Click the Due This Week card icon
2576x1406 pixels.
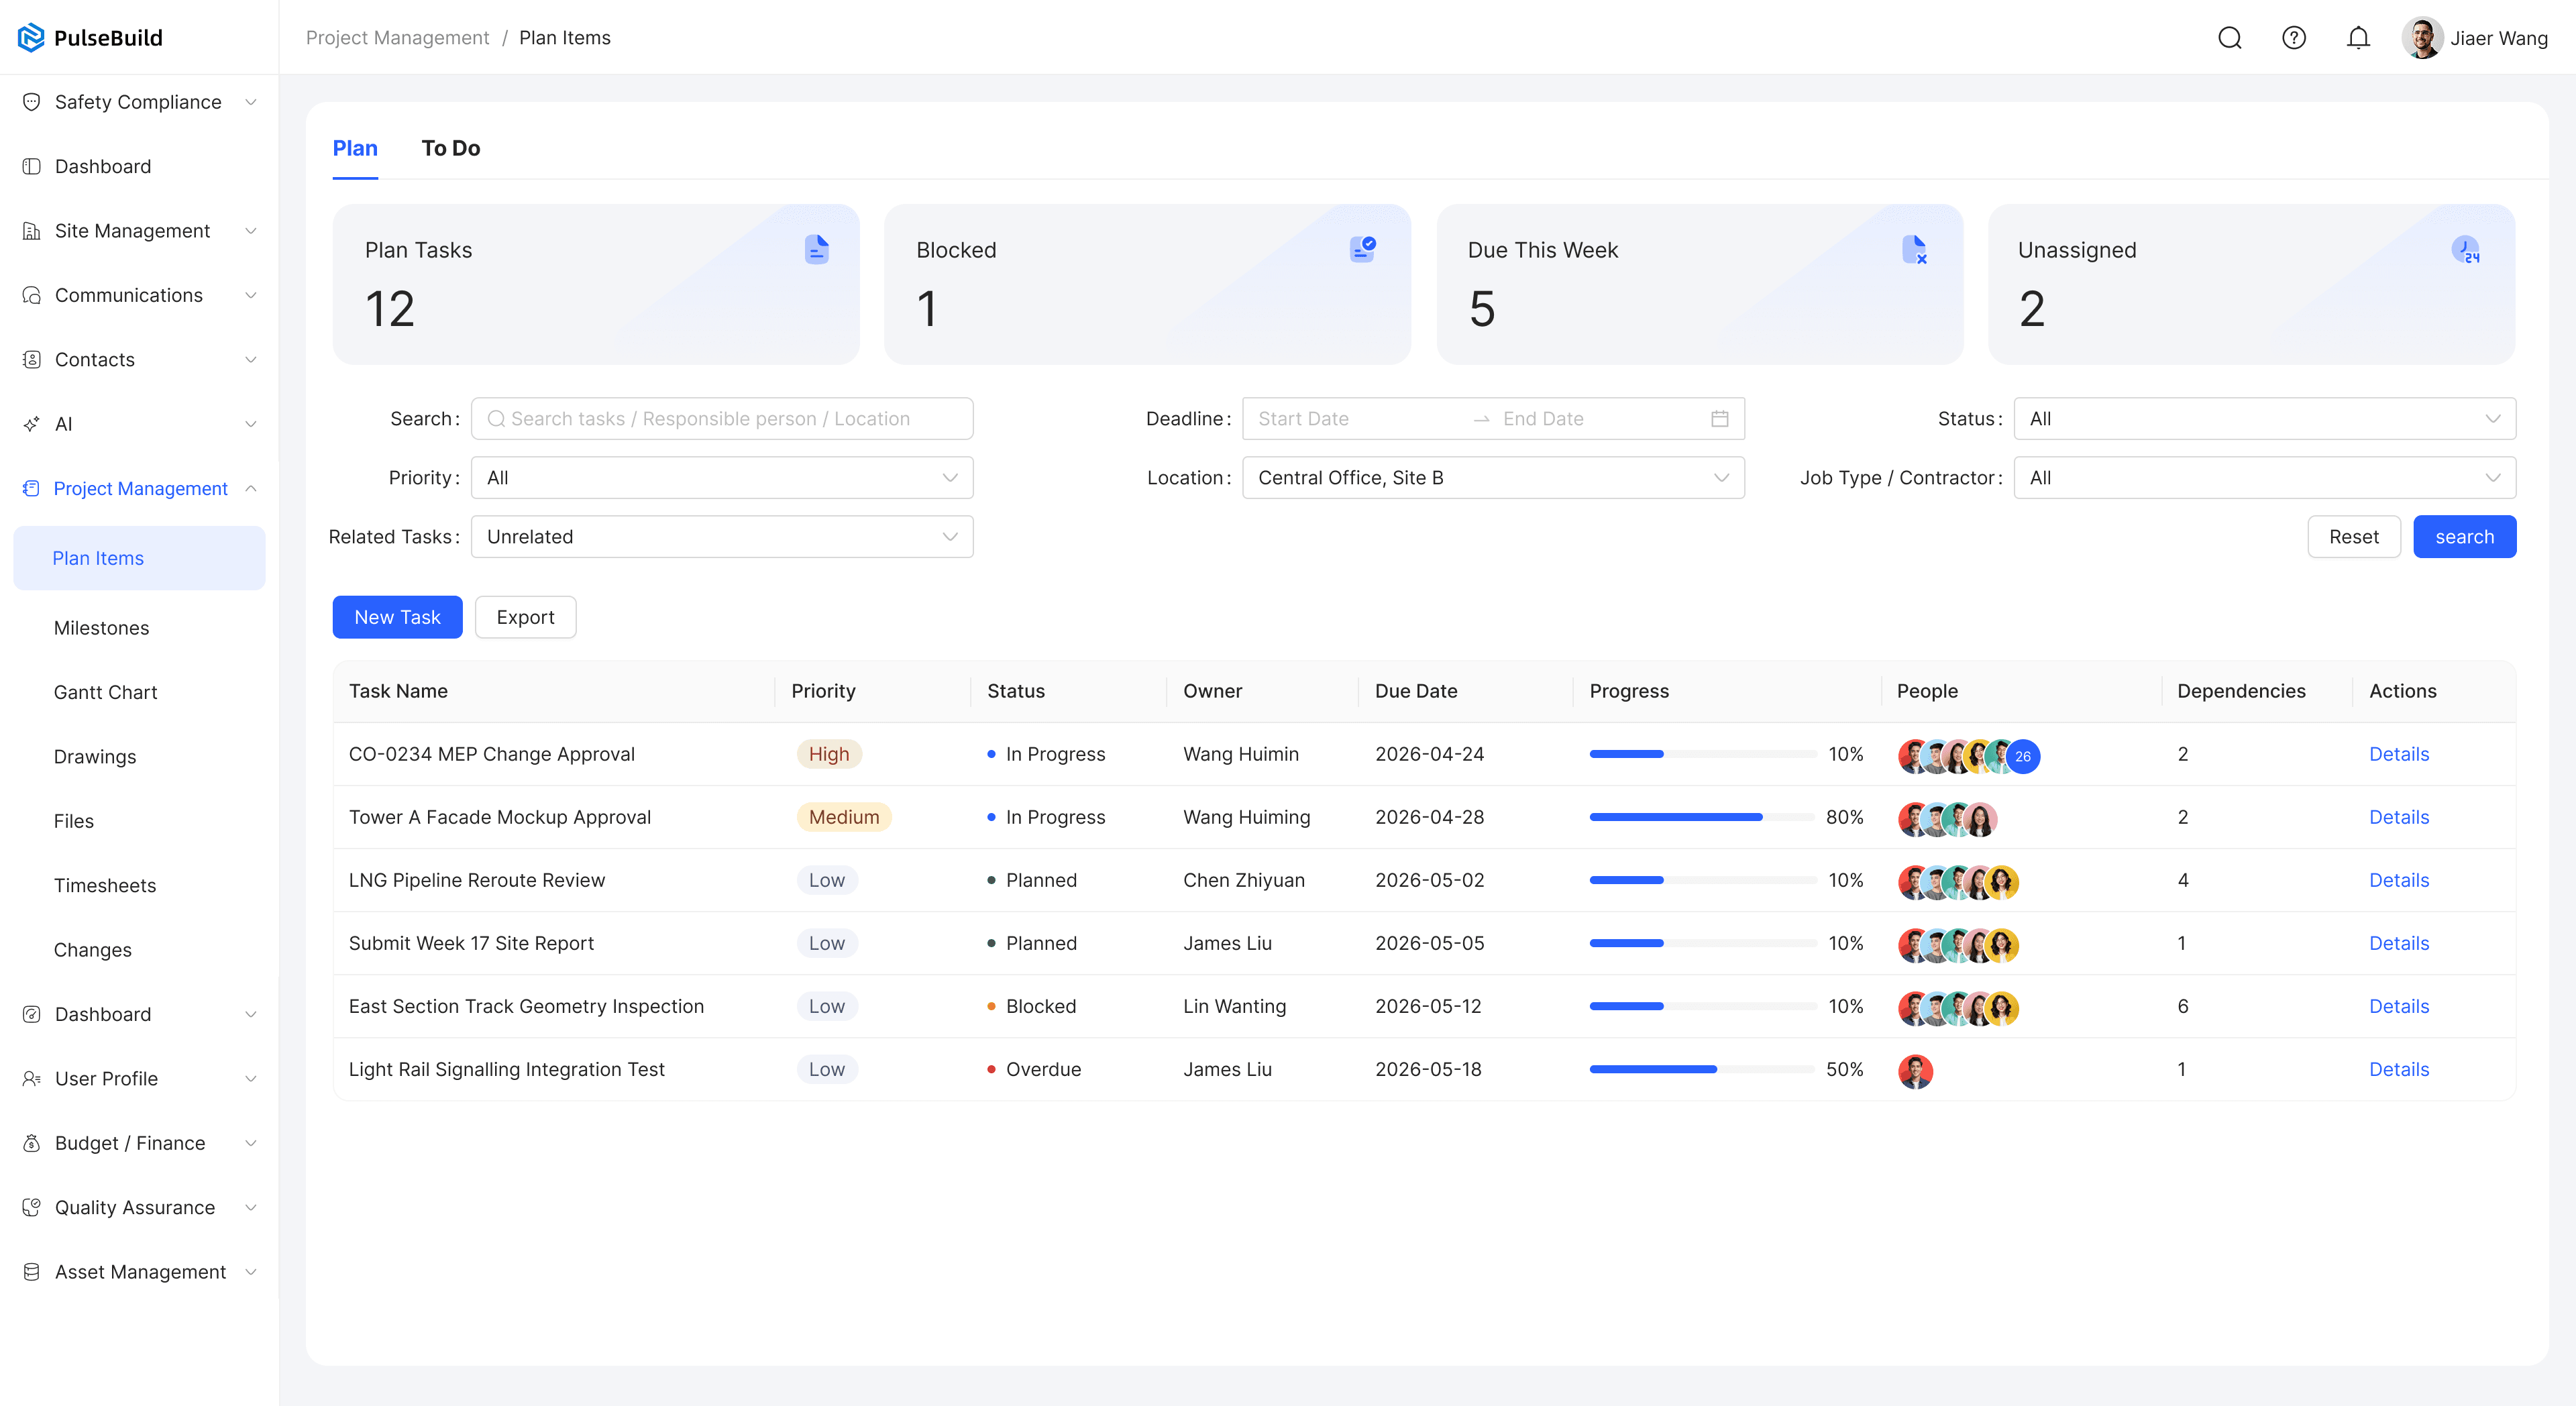point(1914,249)
